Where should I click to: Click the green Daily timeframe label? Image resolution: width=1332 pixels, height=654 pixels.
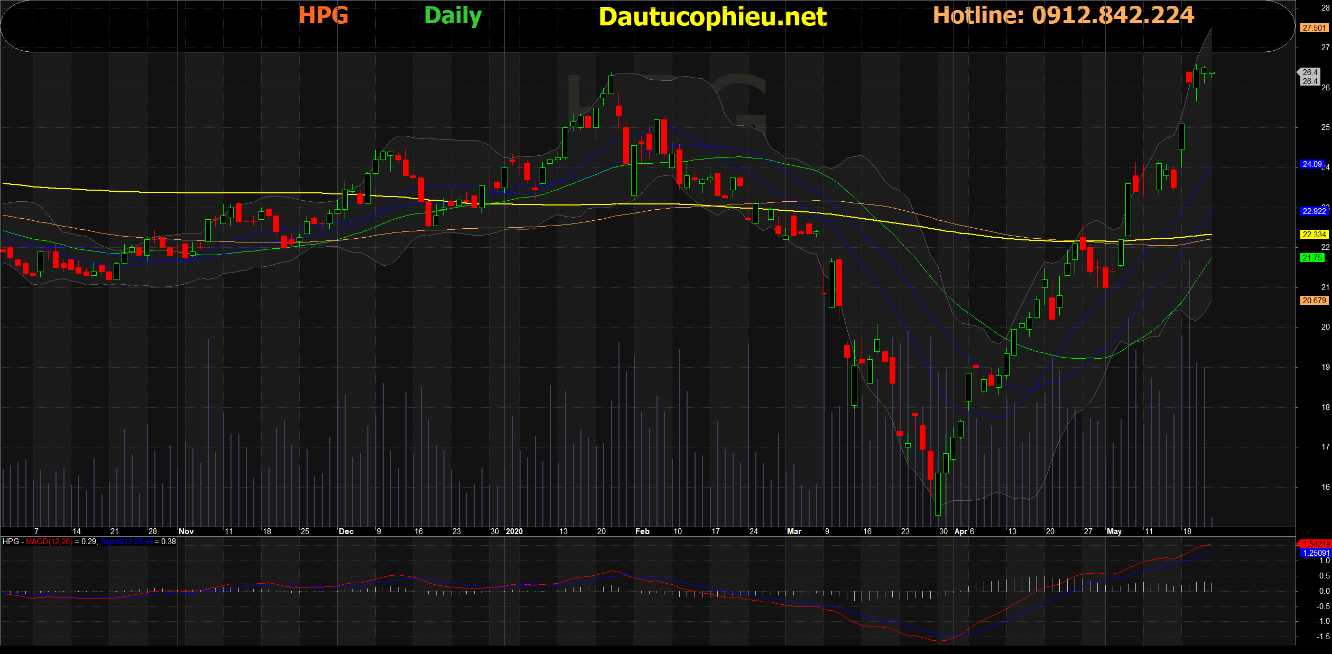point(453,16)
